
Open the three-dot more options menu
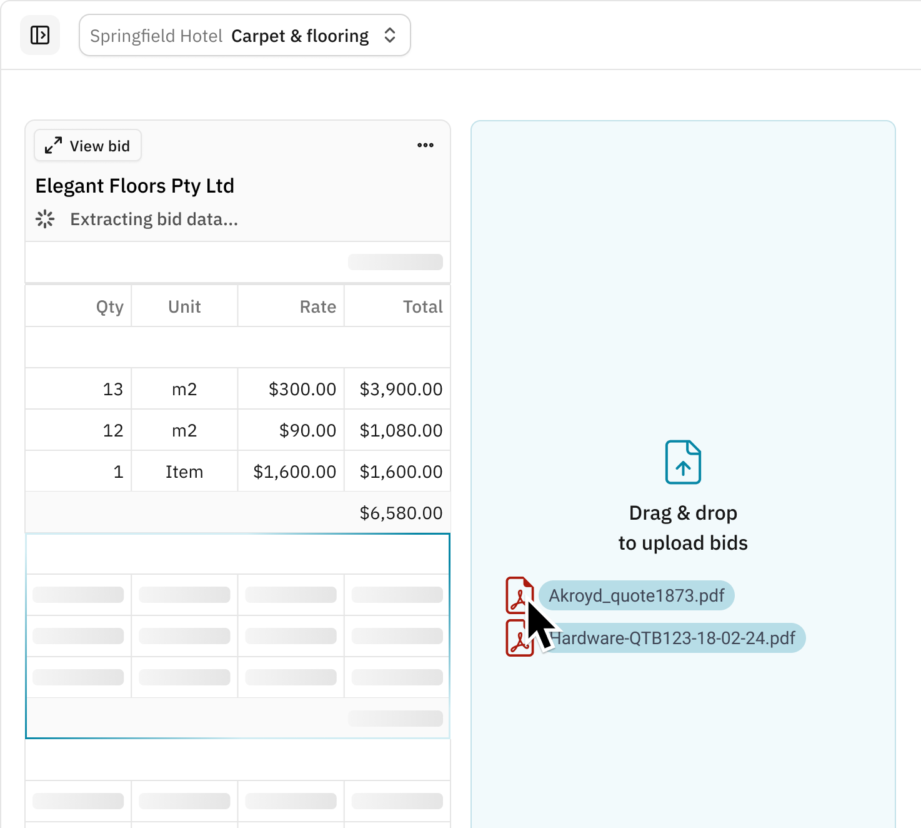(426, 145)
